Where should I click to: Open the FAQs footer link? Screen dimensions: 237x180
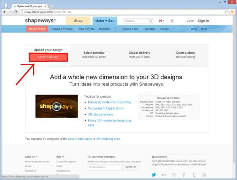point(59,166)
